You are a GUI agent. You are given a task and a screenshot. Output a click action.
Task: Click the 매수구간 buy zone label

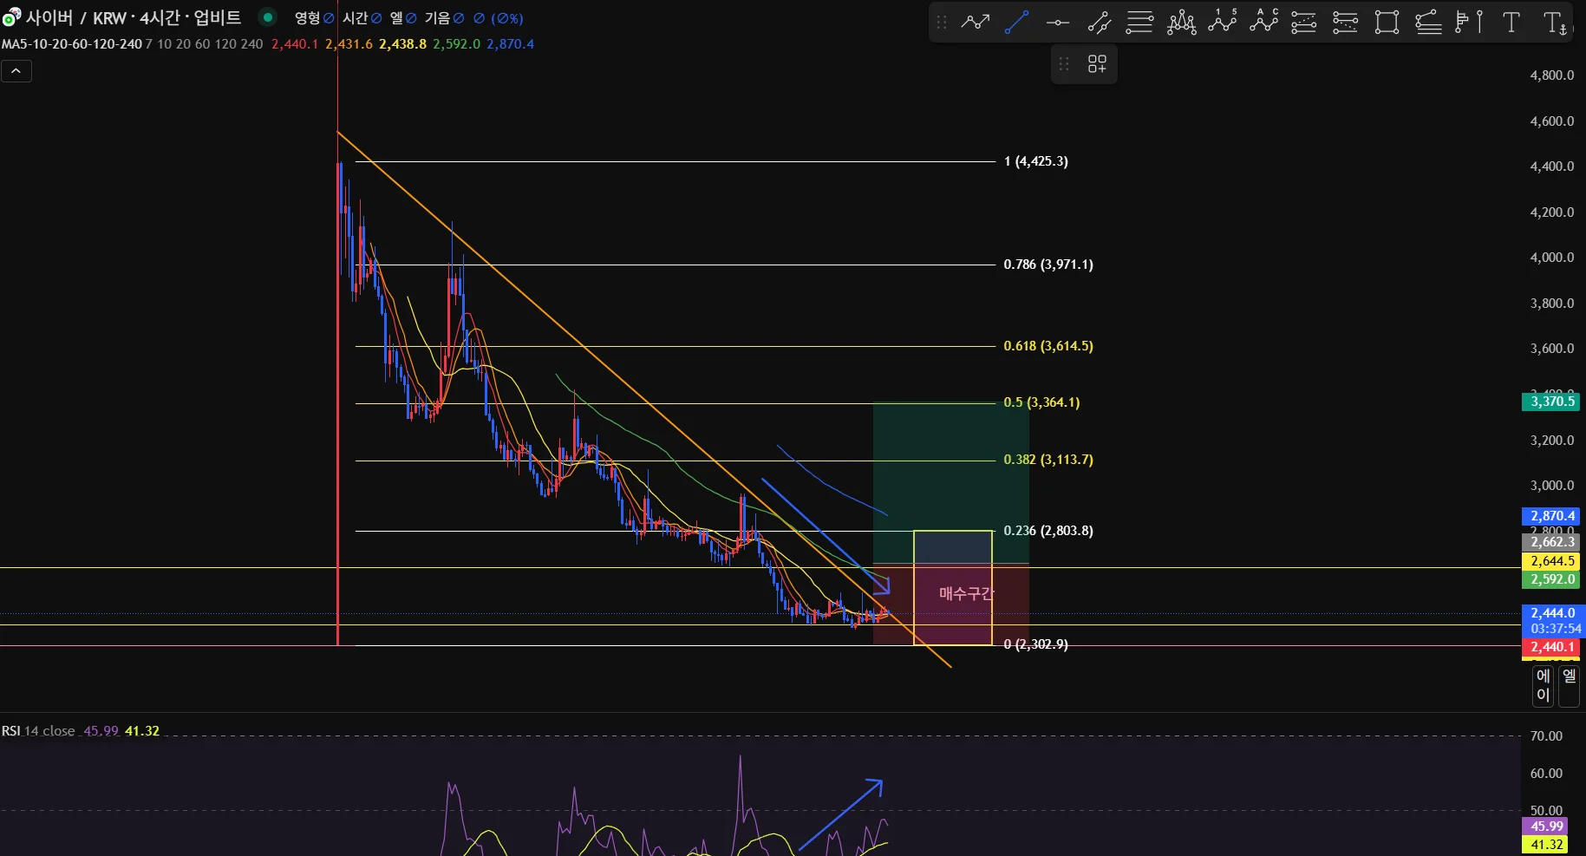click(966, 594)
